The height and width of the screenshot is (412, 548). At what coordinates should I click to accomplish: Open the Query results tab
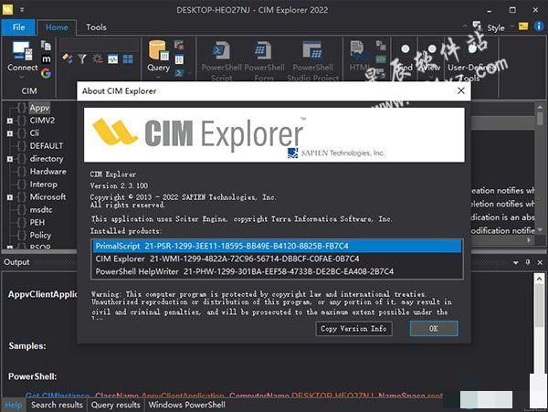[116, 405]
